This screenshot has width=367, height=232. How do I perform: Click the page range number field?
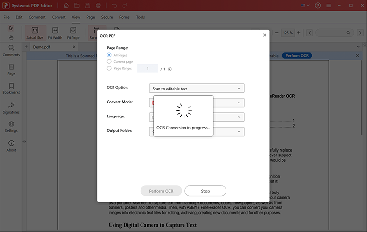pos(147,69)
